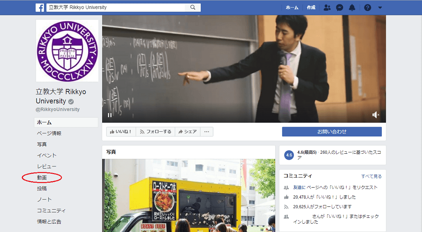Click the Facebook logo icon
The width and height of the screenshot is (422, 232).
click(39, 7)
